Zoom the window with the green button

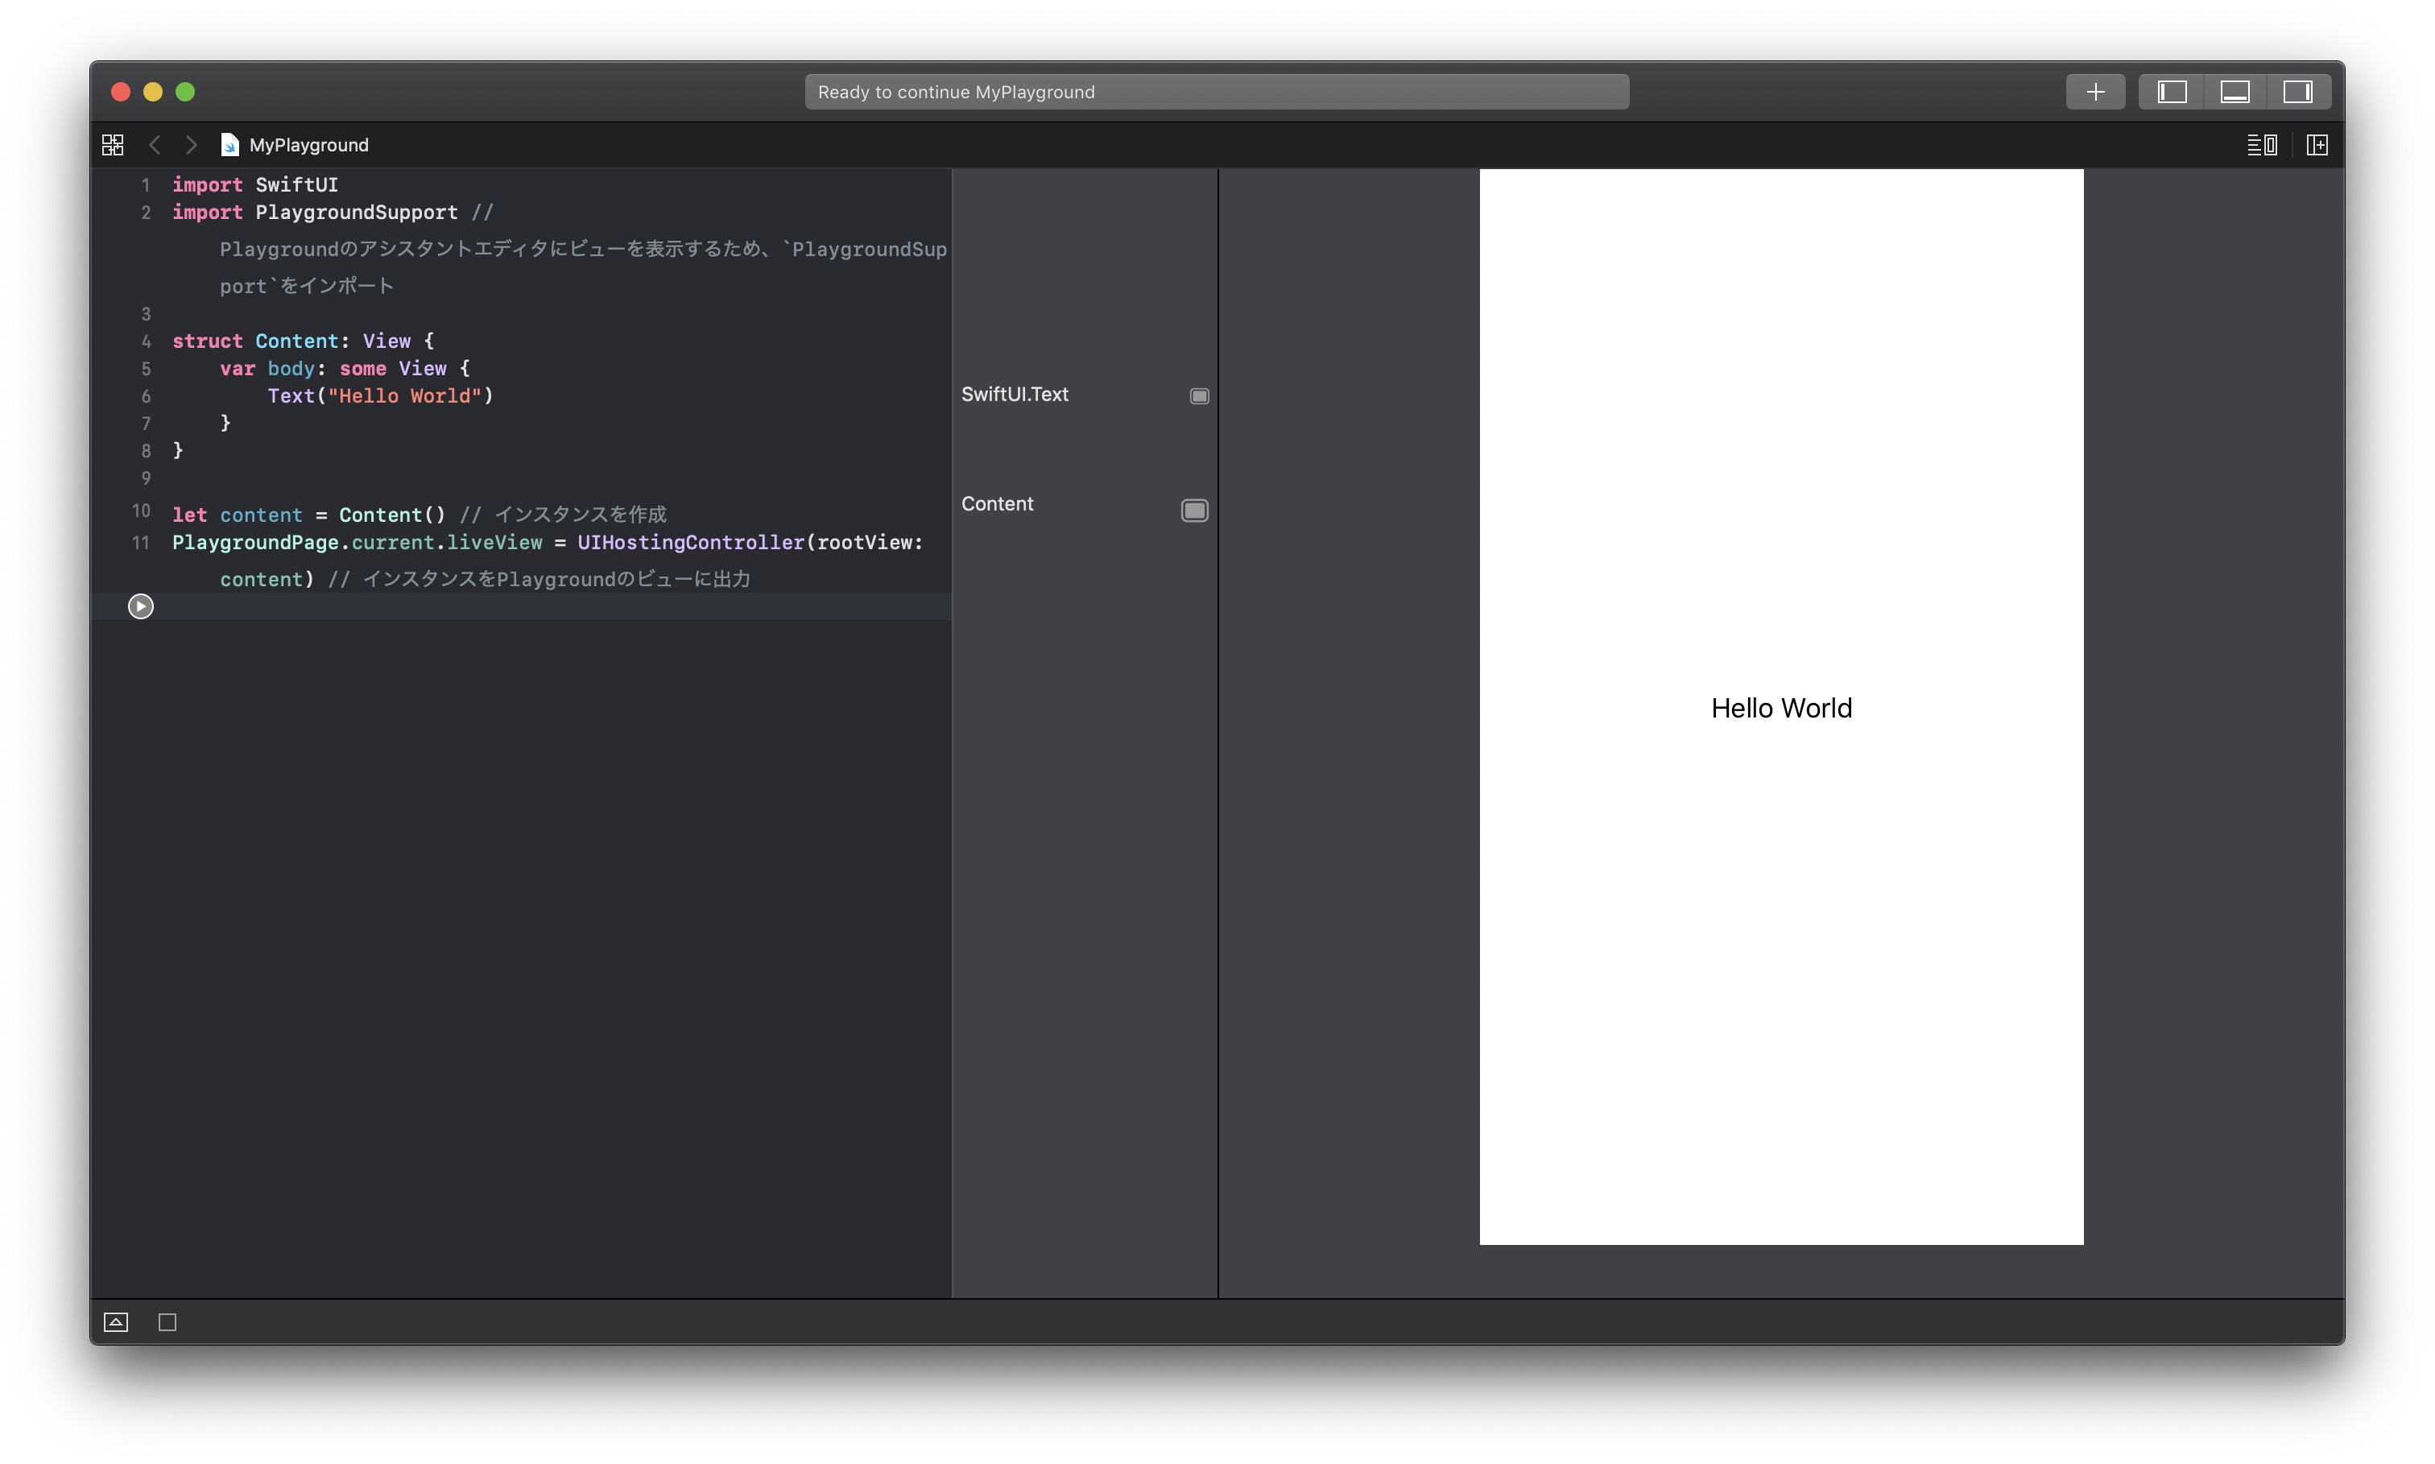(x=185, y=92)
